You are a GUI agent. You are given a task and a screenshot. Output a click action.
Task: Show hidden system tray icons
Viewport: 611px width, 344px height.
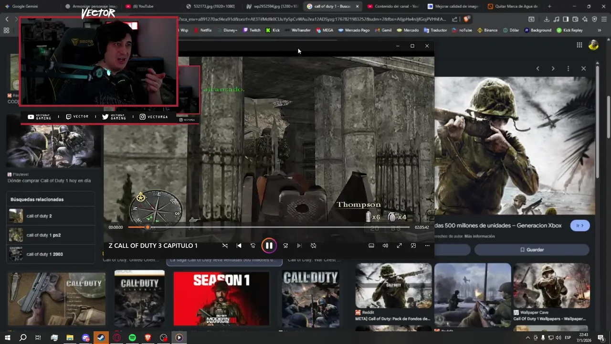tap(528, 338)
